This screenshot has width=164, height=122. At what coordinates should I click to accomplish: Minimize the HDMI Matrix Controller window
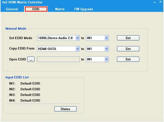point(155,2)
